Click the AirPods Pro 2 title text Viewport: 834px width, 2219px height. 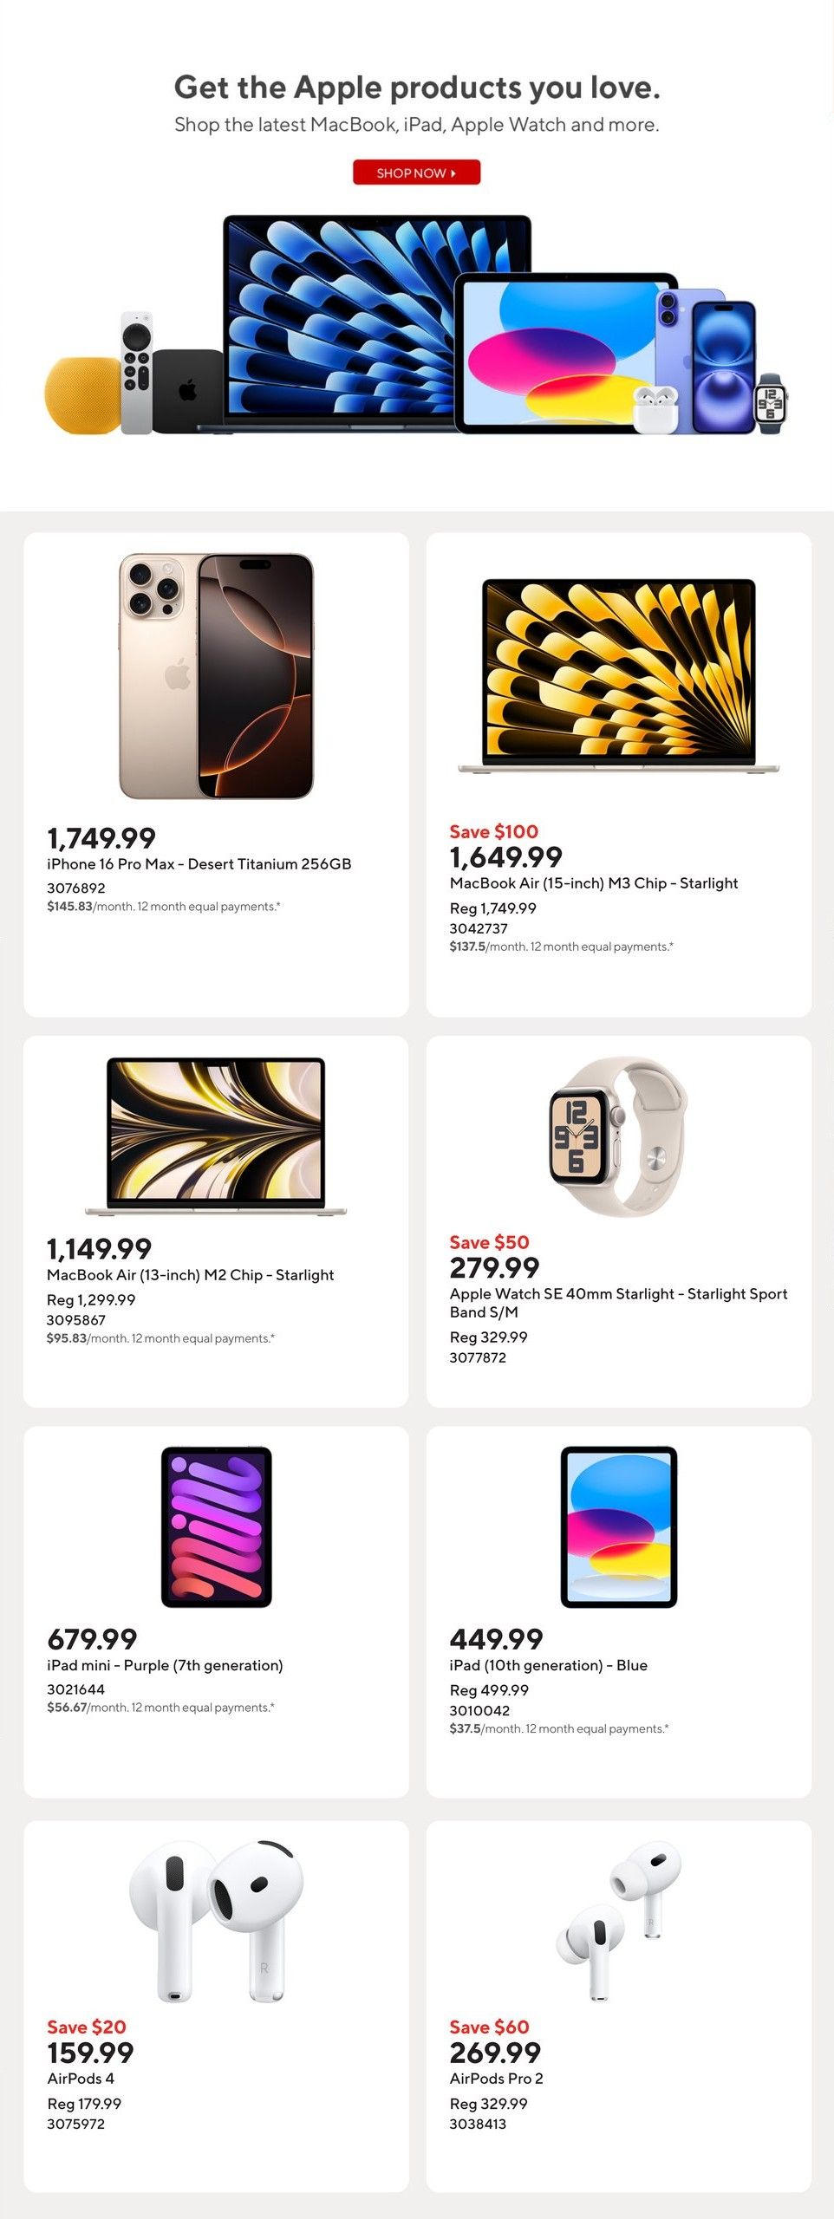click(x=496, y=2078)
